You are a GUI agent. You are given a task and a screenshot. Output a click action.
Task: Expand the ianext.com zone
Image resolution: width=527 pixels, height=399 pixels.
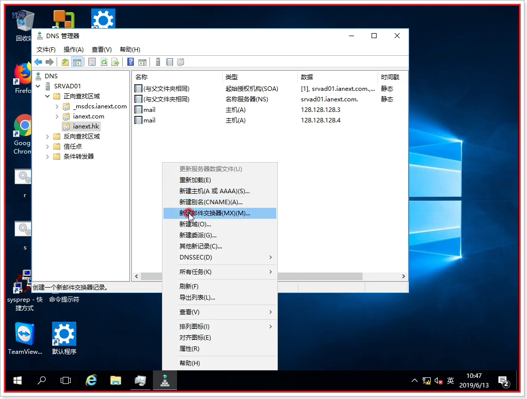57,116
